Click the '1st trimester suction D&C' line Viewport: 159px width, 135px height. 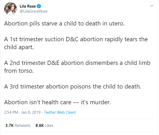click(76, 39)
